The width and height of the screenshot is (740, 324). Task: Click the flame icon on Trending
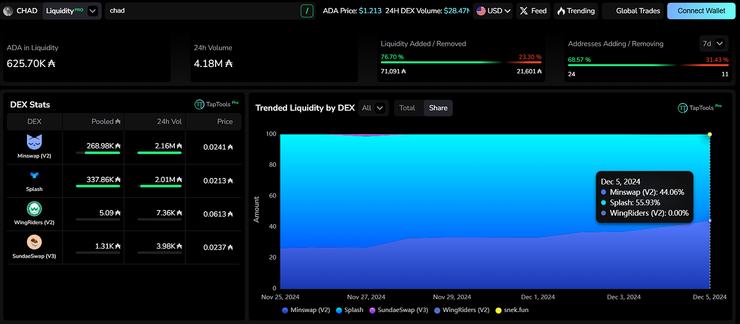[x=561, y=11]
